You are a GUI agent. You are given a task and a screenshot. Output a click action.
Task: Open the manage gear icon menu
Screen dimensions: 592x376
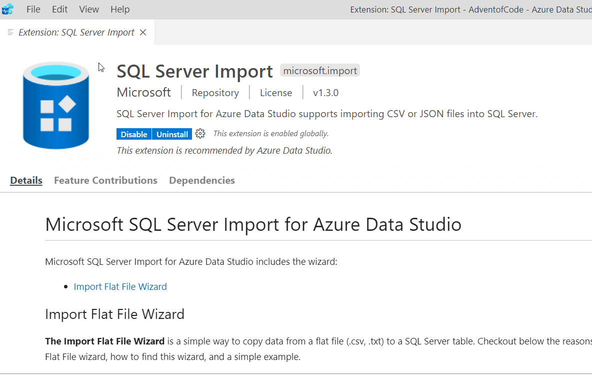click(200, 134)
